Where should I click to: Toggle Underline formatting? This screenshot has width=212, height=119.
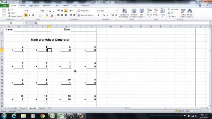33,15
